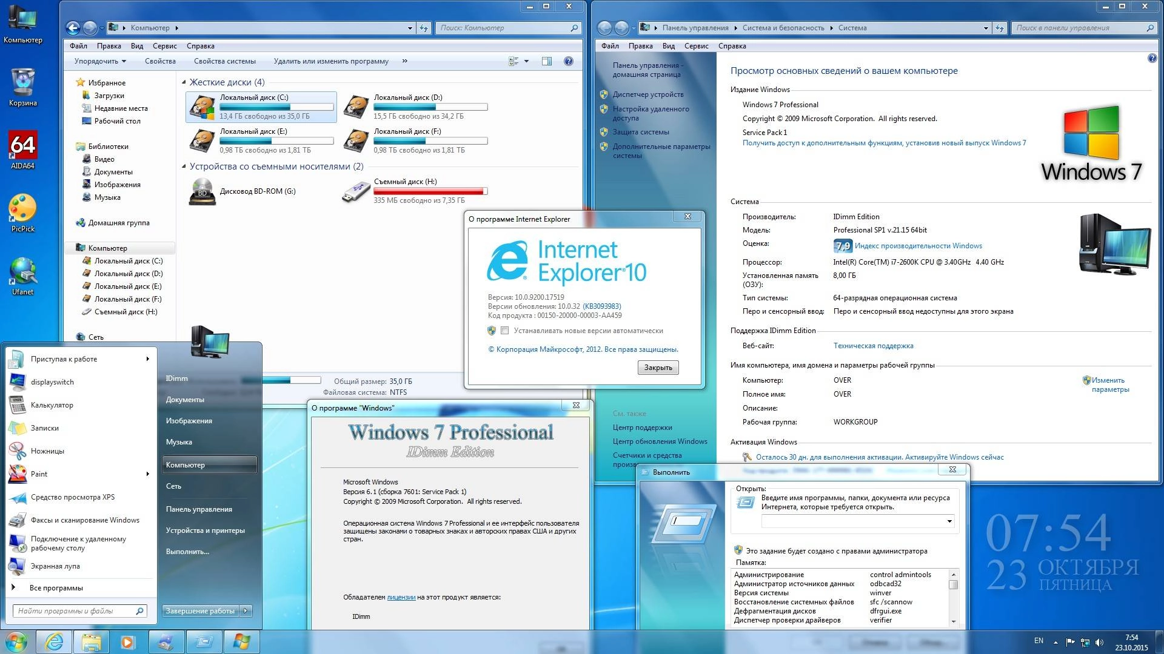This screenshot has width=1164, height=654.
Task: Toggle automatic IE version install checkbox
Action: (504, 331)
